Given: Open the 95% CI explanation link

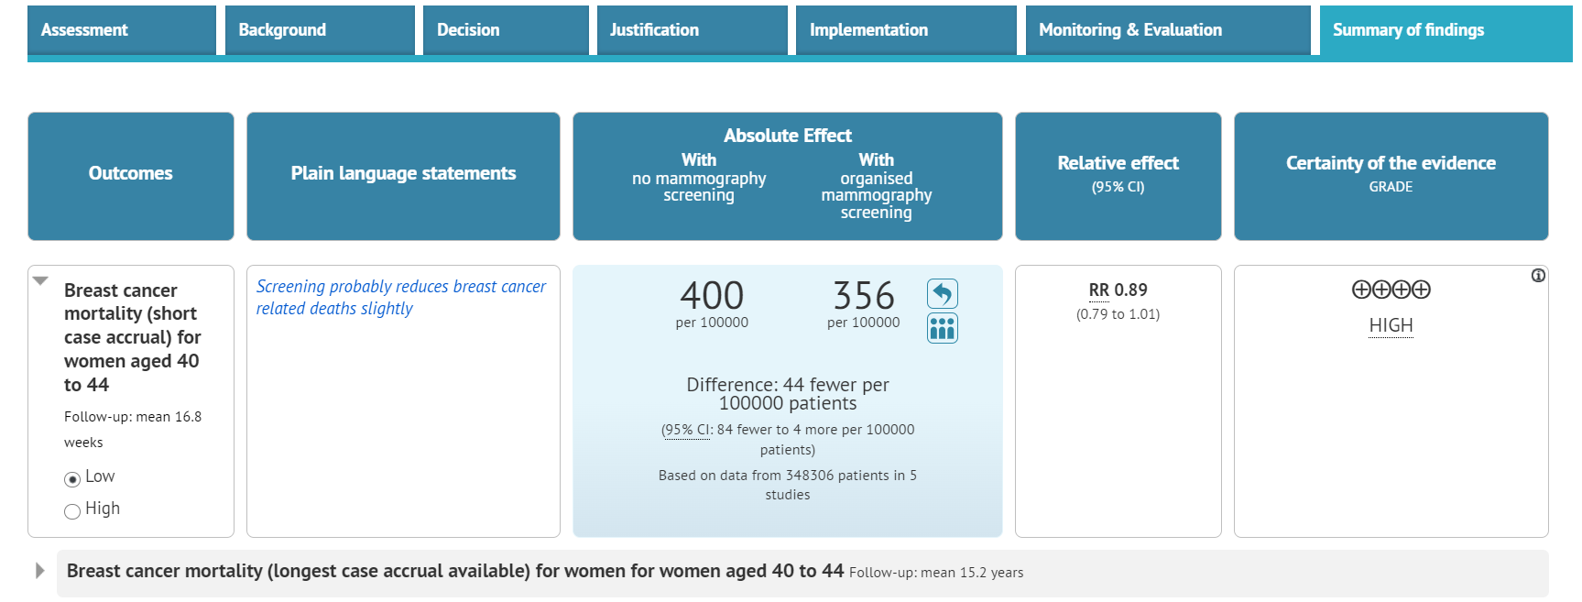Looking at the screenshot, I should pyautogui.click(x=685, y=430).
